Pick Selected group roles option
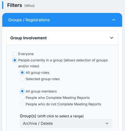 (x=22, y=79)
